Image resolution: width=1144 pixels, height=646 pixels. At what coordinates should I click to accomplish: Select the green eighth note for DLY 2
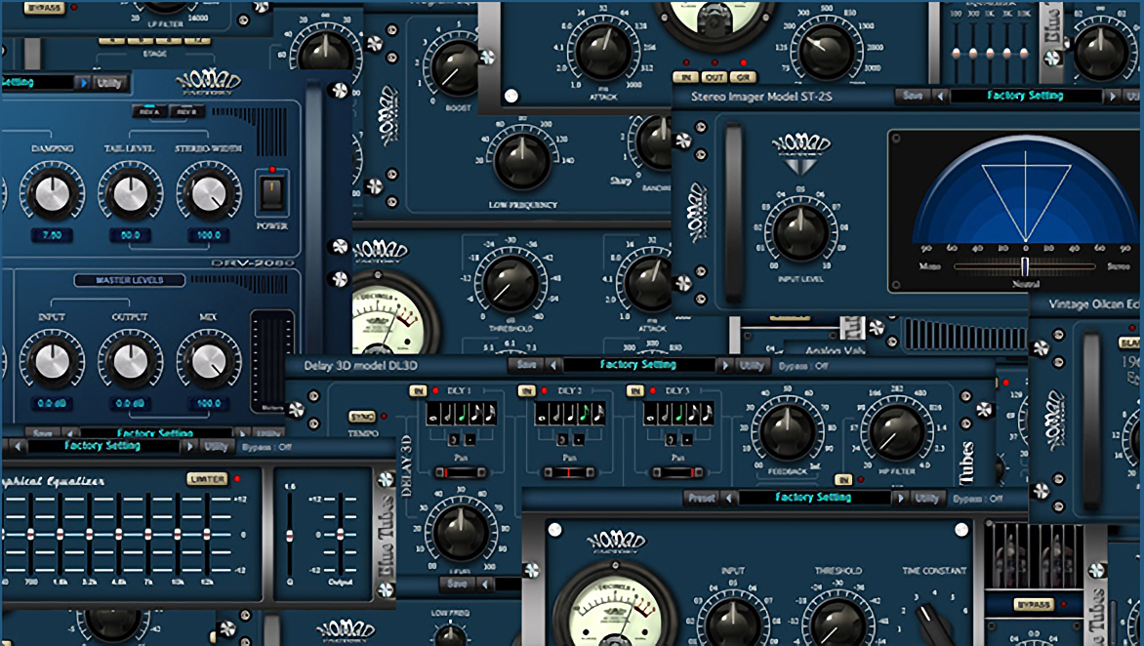point(585,414)
